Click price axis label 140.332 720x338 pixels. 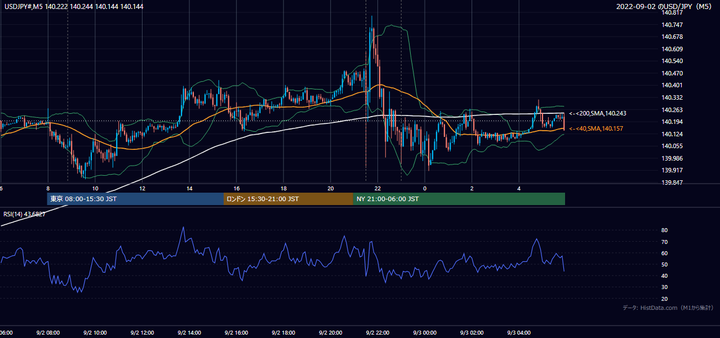pos(673,97)
